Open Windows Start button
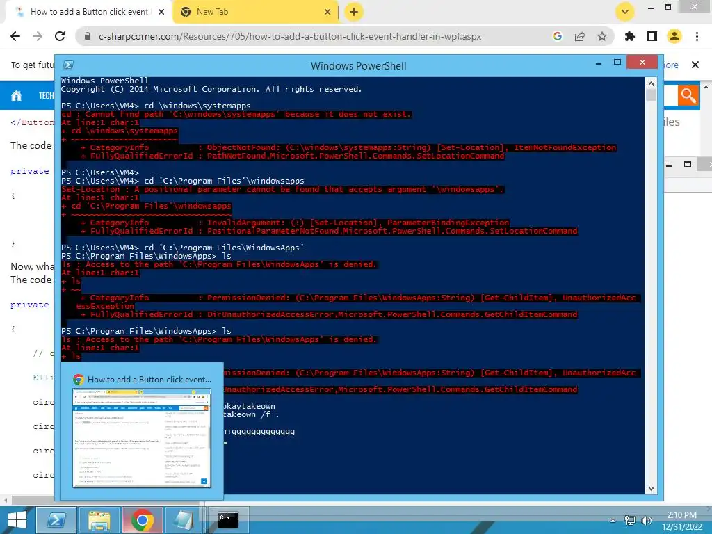This screenshot has height=534, width=712. click(17, 520)
